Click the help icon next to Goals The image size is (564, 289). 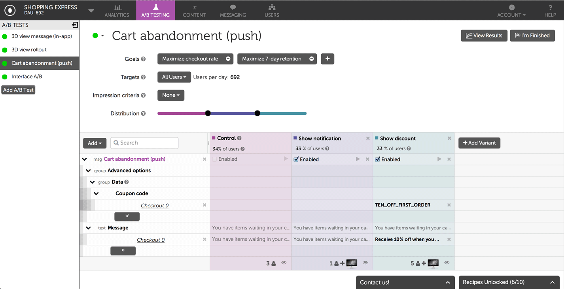[x=143, y=59]
